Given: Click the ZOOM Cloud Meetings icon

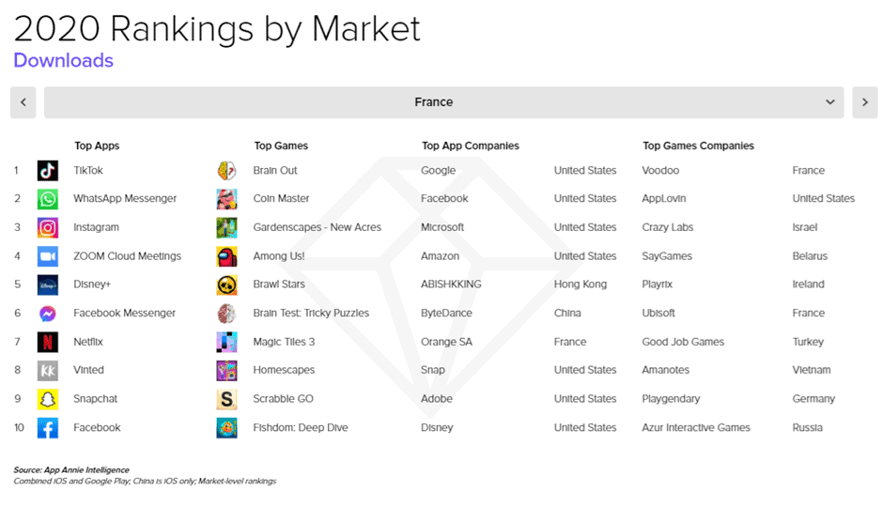Looking at the screenshot, I should click(x=48, y=256).
